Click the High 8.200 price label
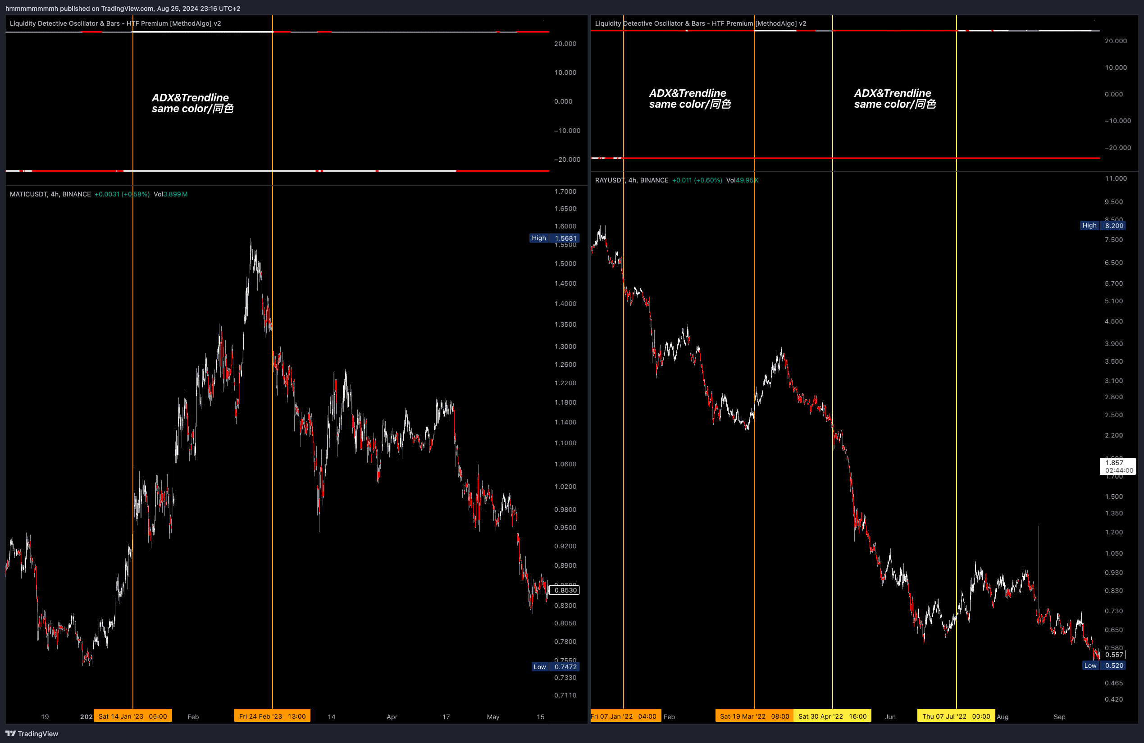 (1102, 225)
